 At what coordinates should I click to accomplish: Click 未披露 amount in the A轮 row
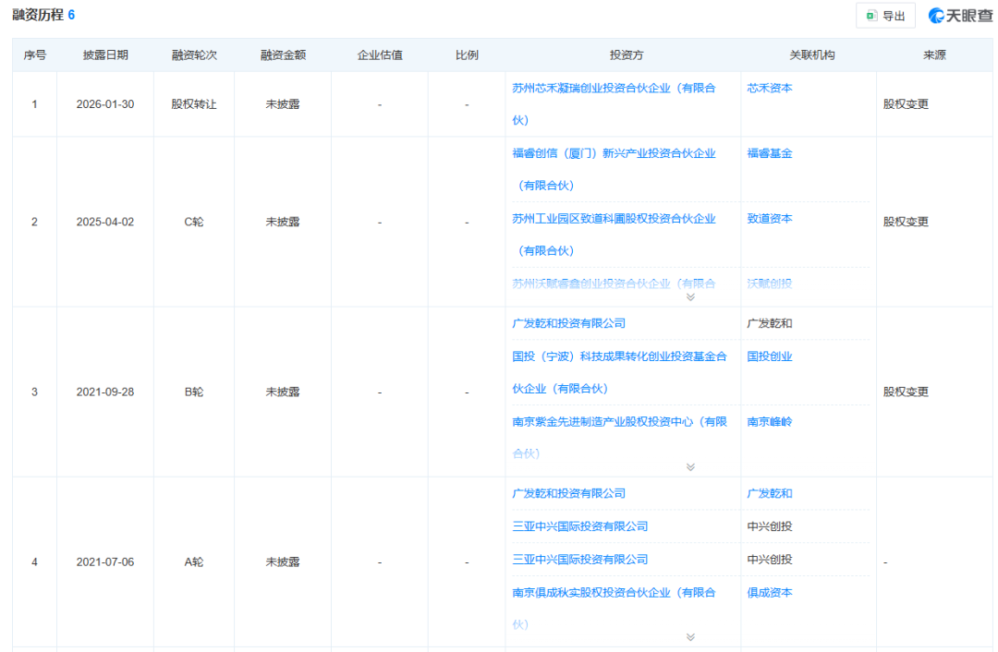[283, 561]
